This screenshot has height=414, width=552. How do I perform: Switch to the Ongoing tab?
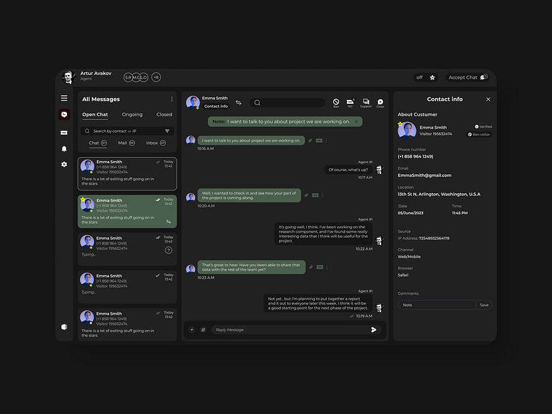pos(132,114)
